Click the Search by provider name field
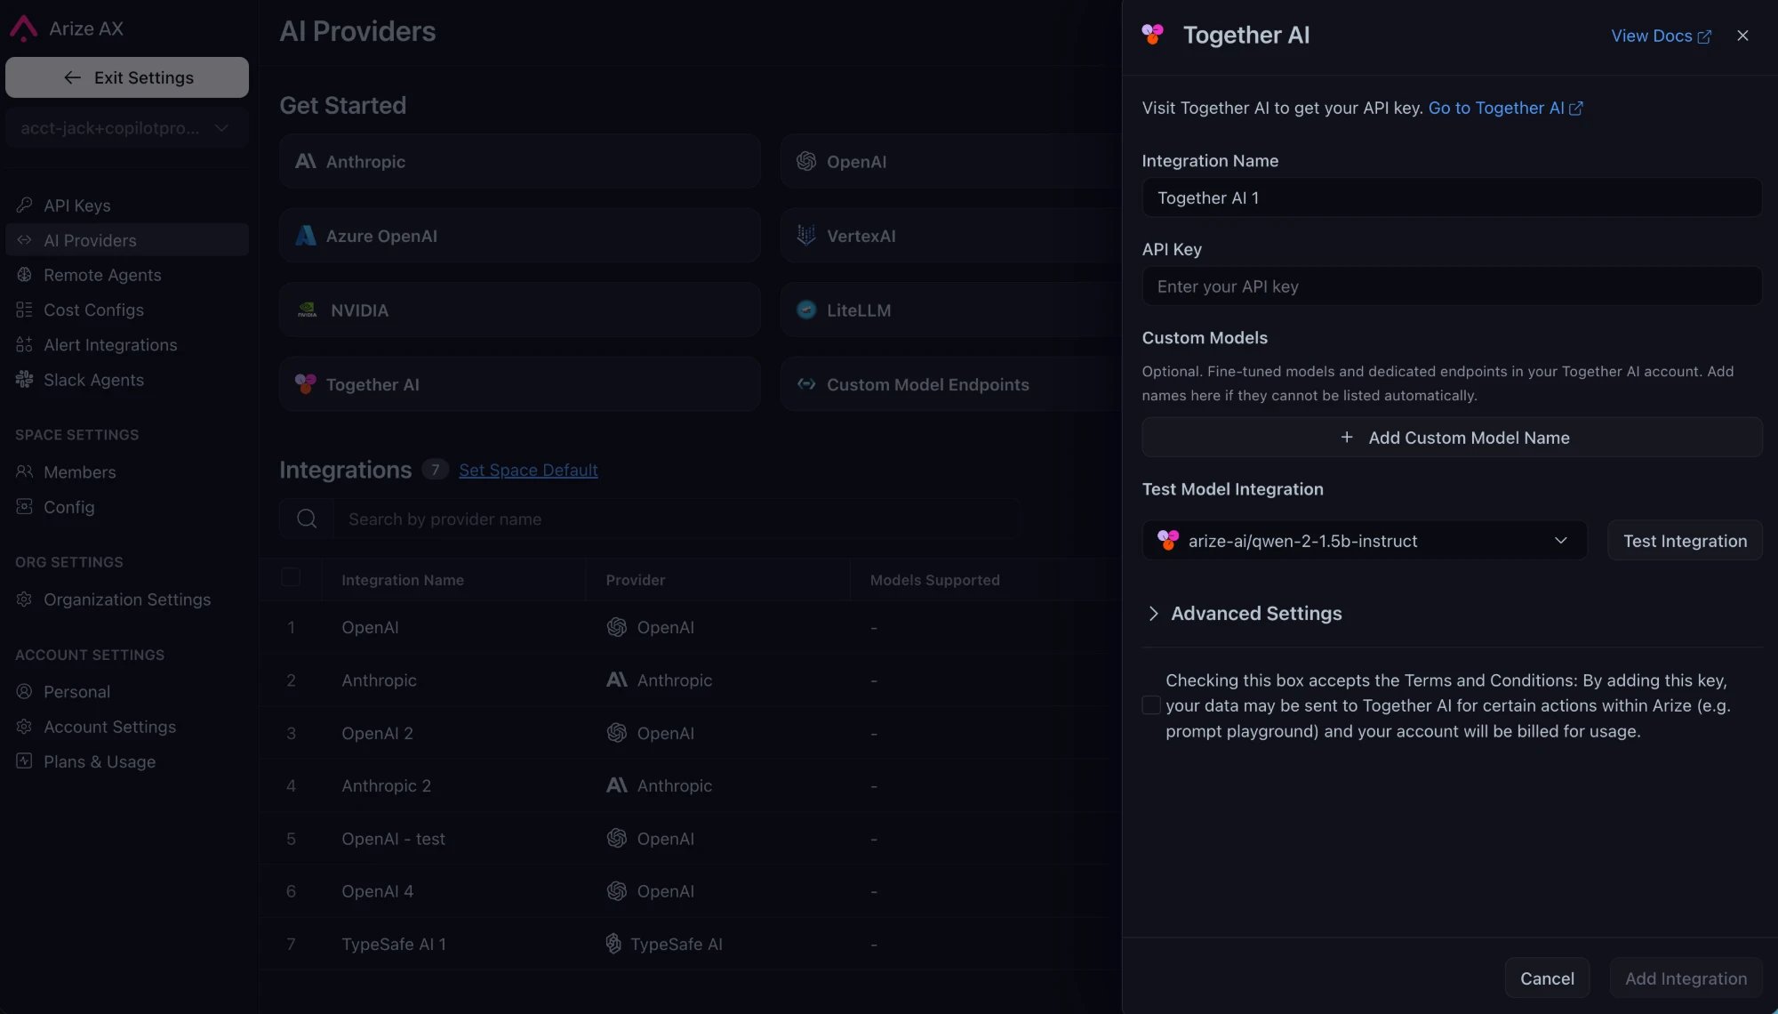 (x=676, y=519)
